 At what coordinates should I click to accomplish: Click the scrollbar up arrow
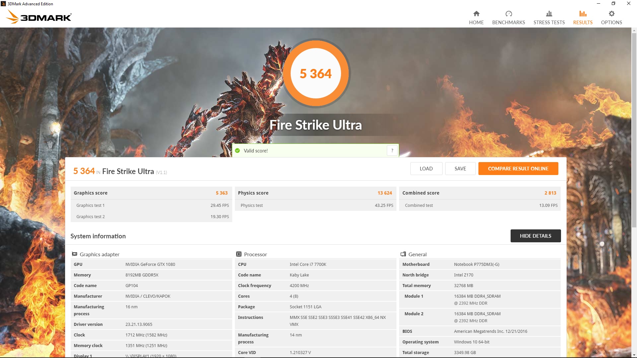634,30
